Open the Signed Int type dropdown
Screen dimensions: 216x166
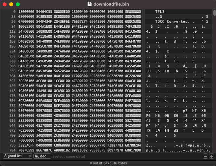17,156
